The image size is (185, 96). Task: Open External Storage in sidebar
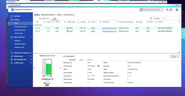(x=20, y=30)
